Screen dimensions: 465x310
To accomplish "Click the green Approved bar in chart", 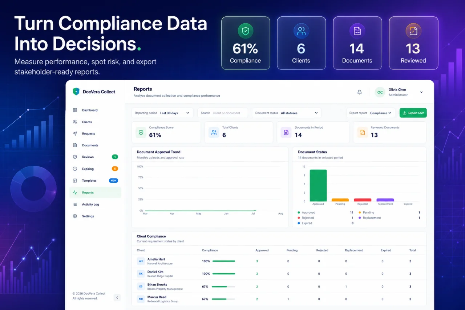I will click(x=318, y=185).
